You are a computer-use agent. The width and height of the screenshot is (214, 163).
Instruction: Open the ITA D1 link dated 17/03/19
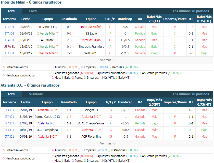9,123
